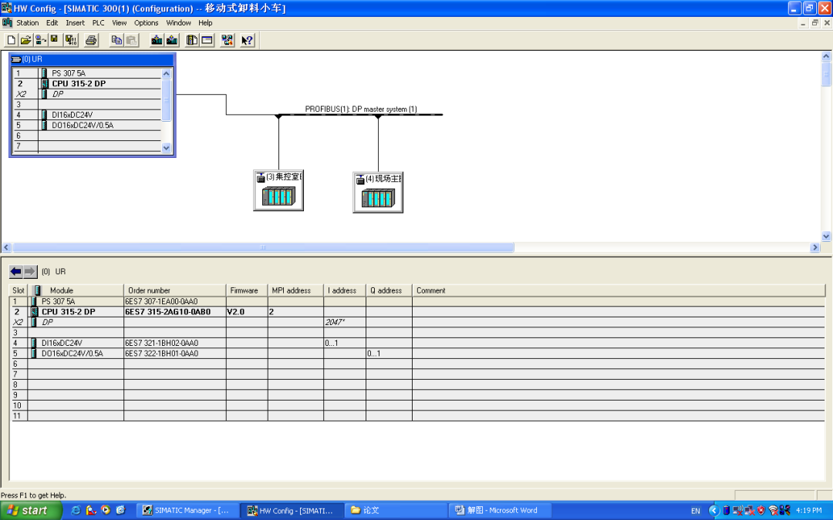
Task: Click the MPI address column header
Action: pos(296,290)
